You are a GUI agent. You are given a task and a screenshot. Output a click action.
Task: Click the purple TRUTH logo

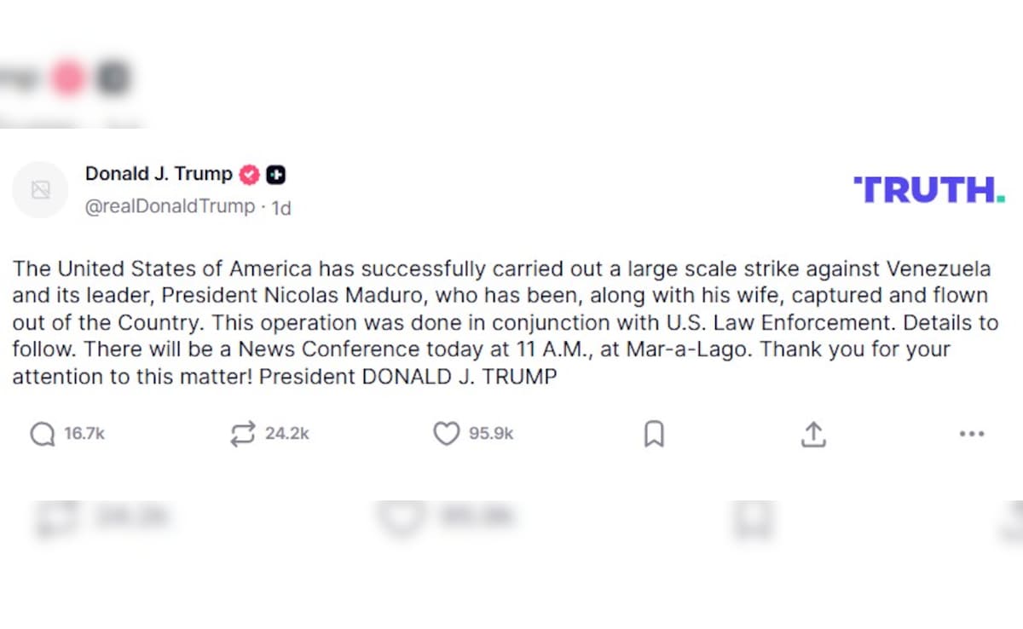928,189
